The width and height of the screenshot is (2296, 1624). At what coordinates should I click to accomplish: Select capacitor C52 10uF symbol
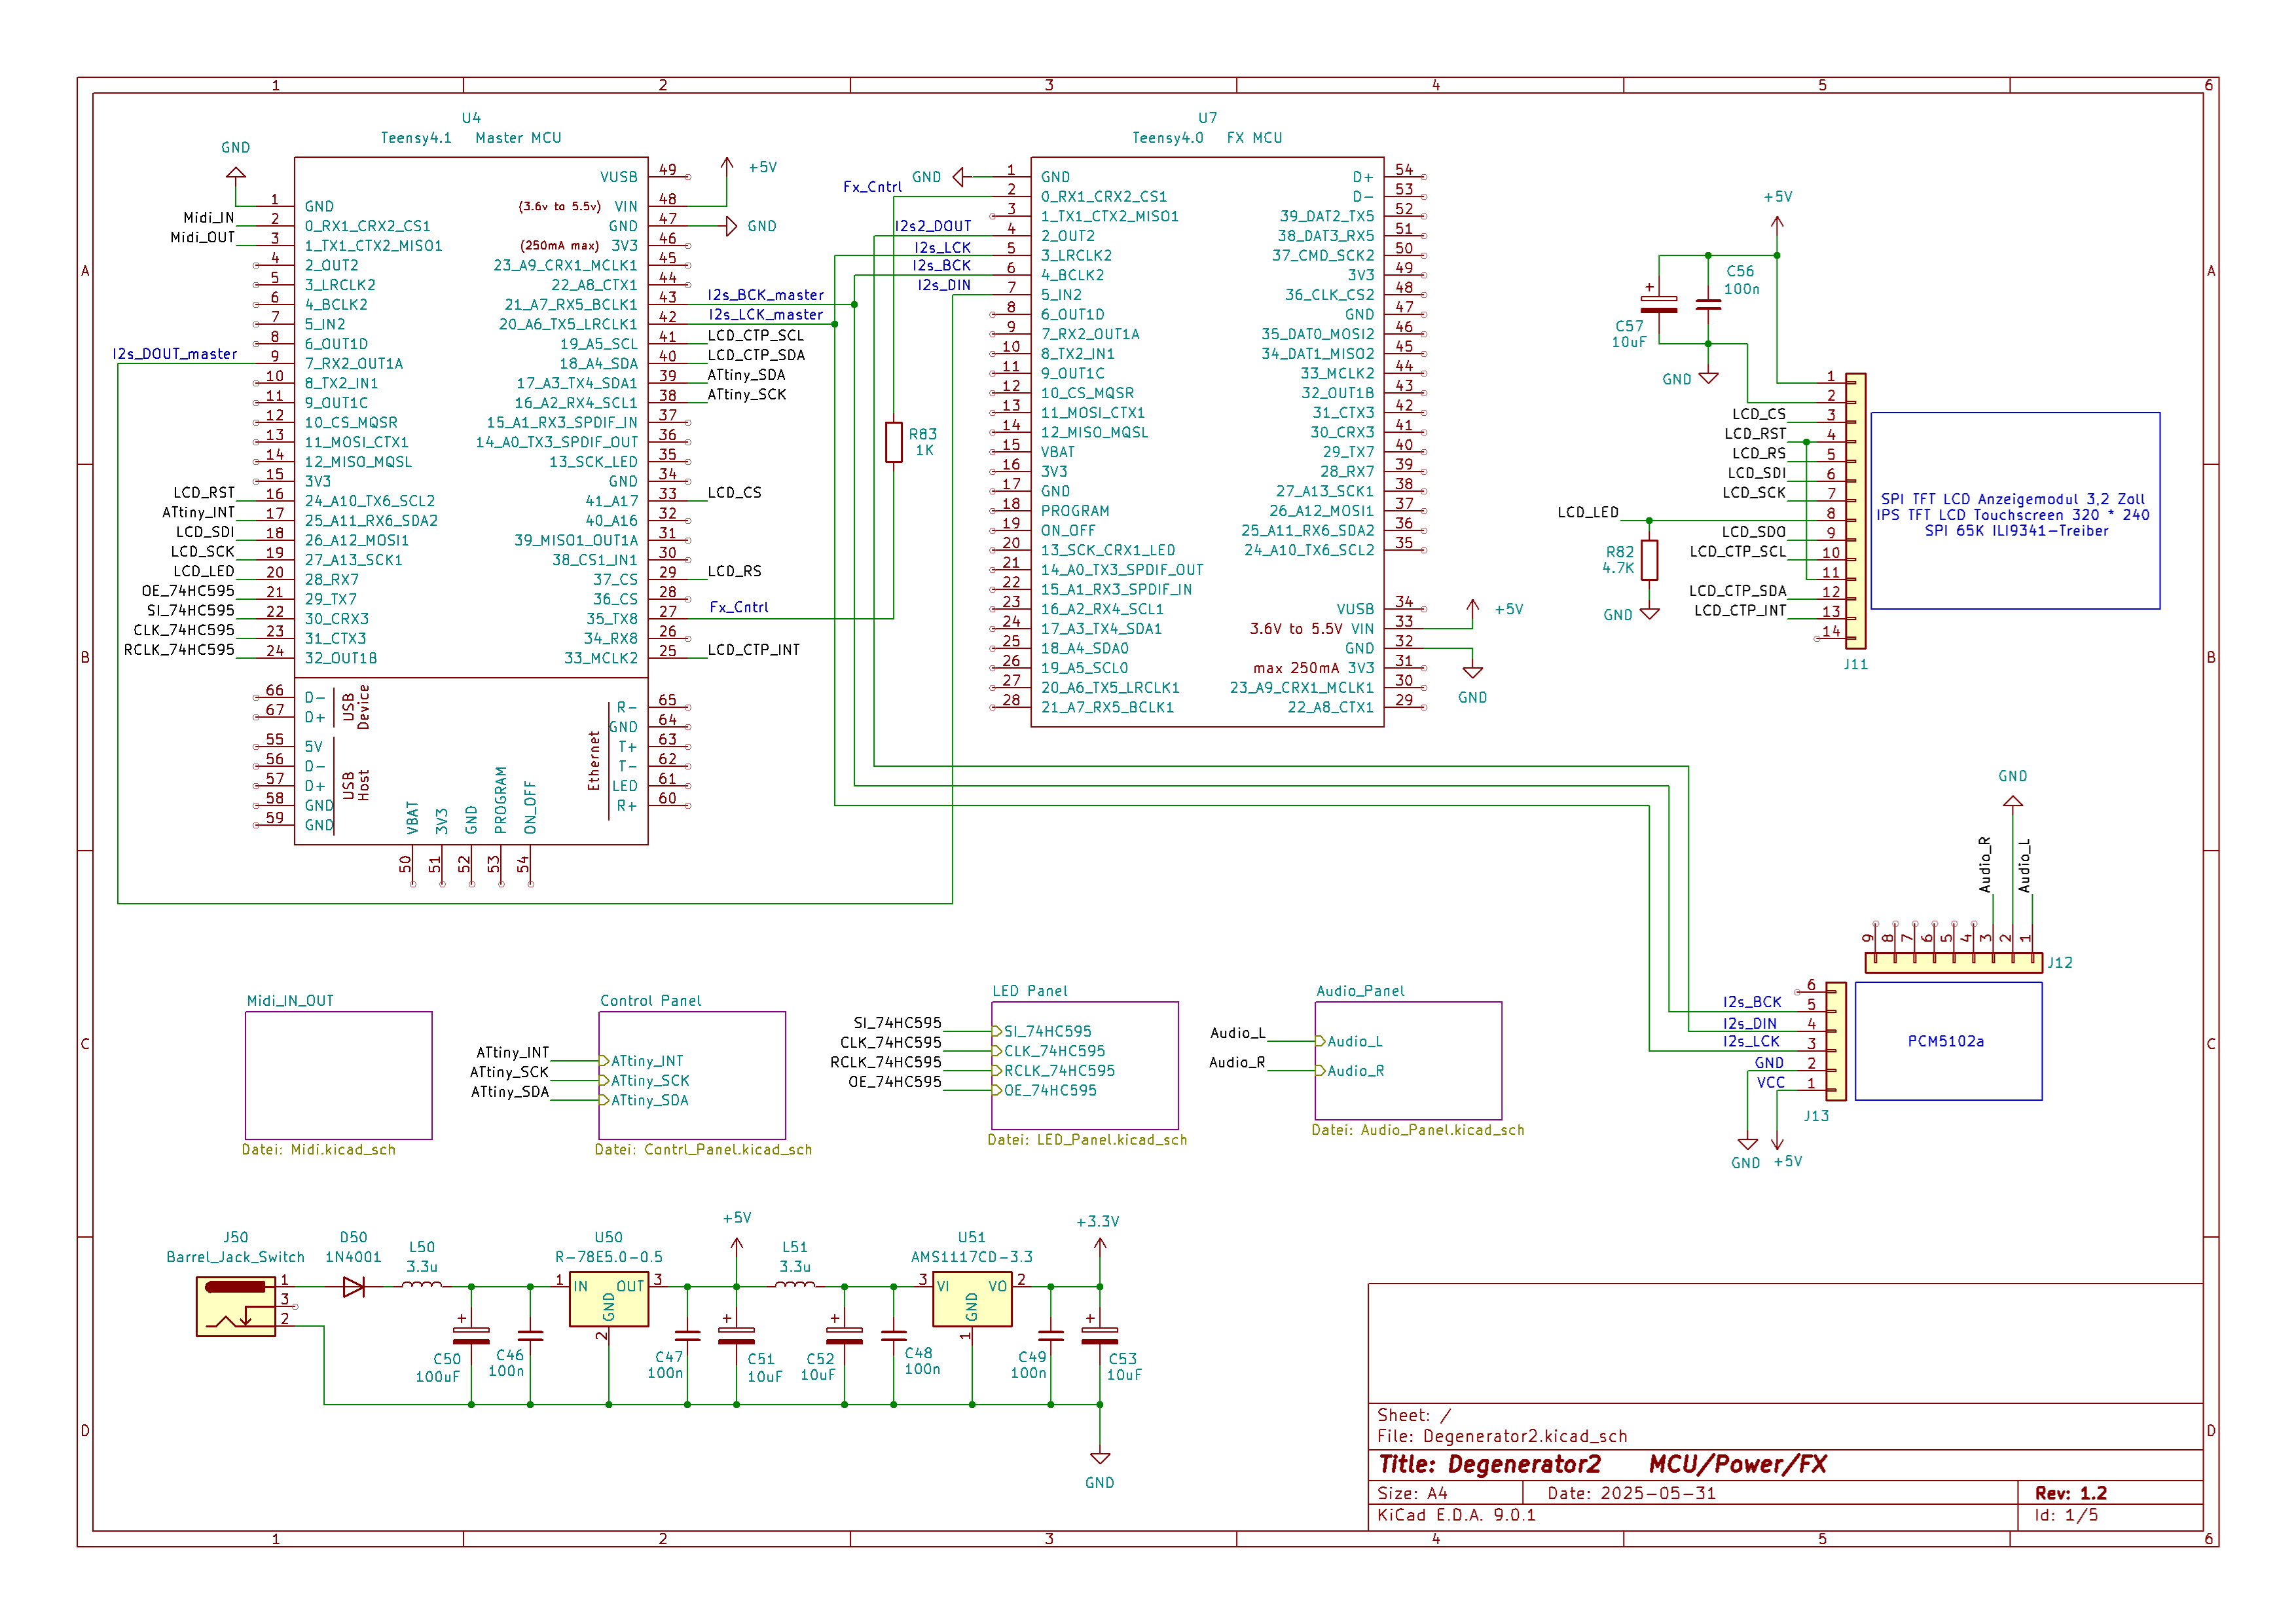pos(844,1335)
